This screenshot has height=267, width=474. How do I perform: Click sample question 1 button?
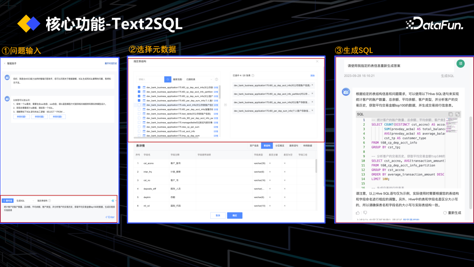[x=22, y=117]
